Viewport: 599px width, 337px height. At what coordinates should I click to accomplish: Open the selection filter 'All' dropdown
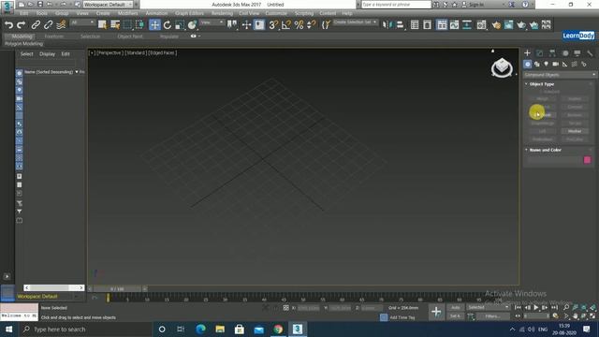82,22
